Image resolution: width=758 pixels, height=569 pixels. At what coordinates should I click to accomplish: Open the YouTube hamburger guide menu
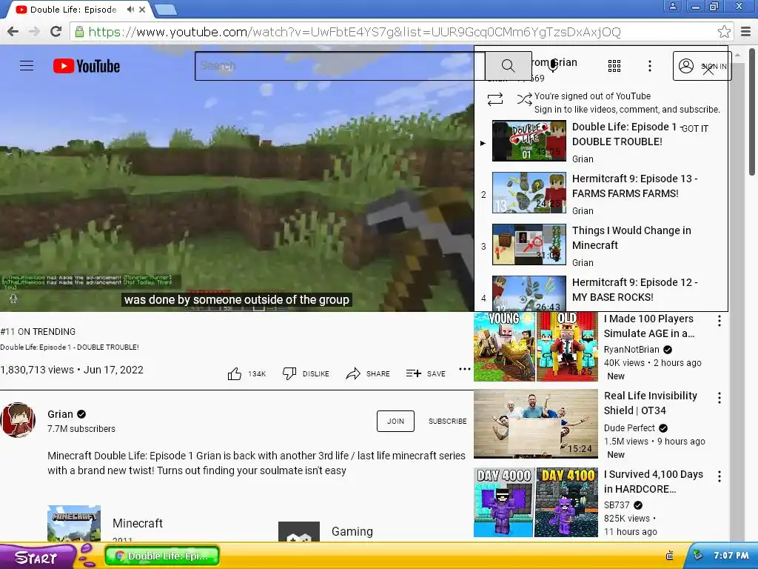point(27,65)
